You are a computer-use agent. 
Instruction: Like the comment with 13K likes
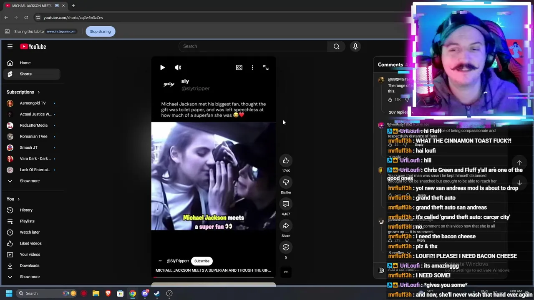click(x=390, y=100)
